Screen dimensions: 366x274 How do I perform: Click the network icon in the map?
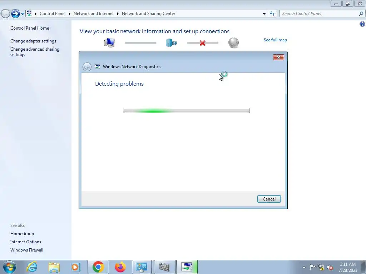pyautogui.click(x=171, y=43)
